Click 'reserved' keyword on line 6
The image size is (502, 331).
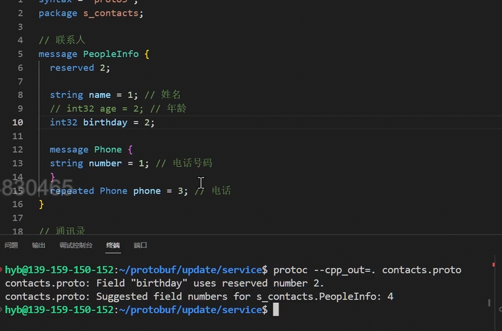click(72, 68)
